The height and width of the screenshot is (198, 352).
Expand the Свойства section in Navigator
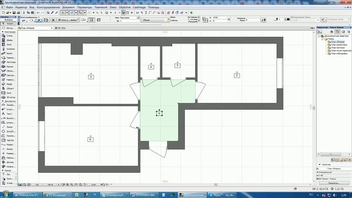point(320,164)
